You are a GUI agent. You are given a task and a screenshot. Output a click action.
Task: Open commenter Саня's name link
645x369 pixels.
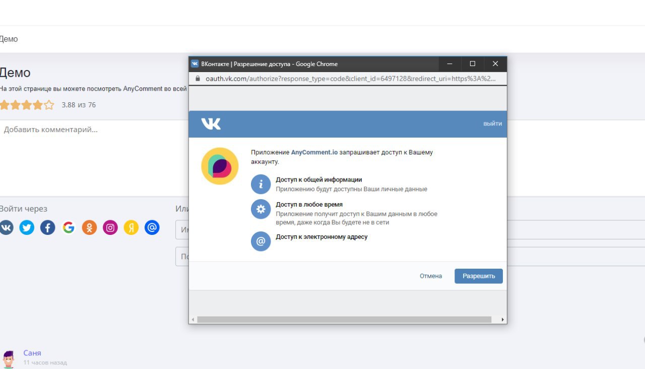click(32, 353)
